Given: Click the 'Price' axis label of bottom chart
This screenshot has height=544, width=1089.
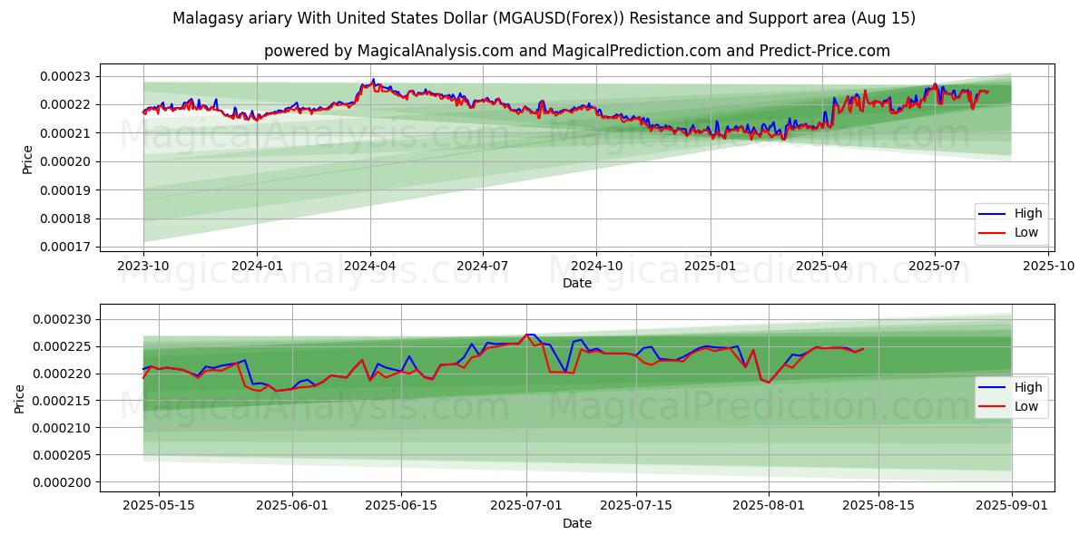Looking at the screenshot, I should pyautogui.click(x=21, y=399).
